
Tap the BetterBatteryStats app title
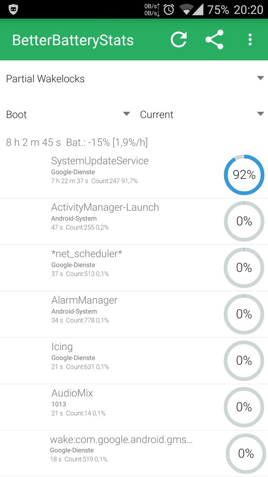pyautogui.click(x=73, y=40)
